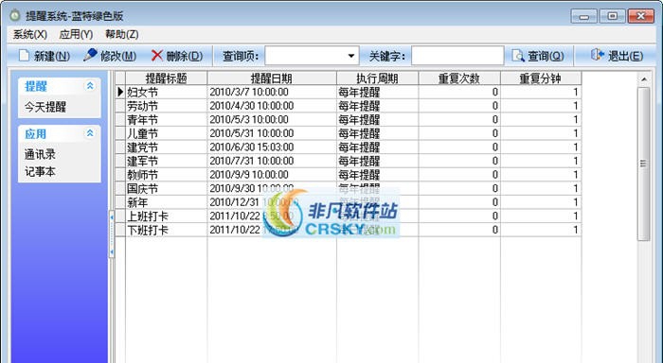Viewport: 663px width, 363px height.
Task: Open the 帮助(Z) menu
Action: point(122,35)
